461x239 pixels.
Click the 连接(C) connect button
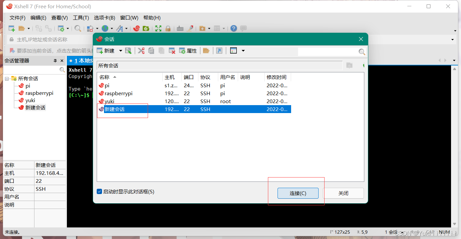click(298, 193)
